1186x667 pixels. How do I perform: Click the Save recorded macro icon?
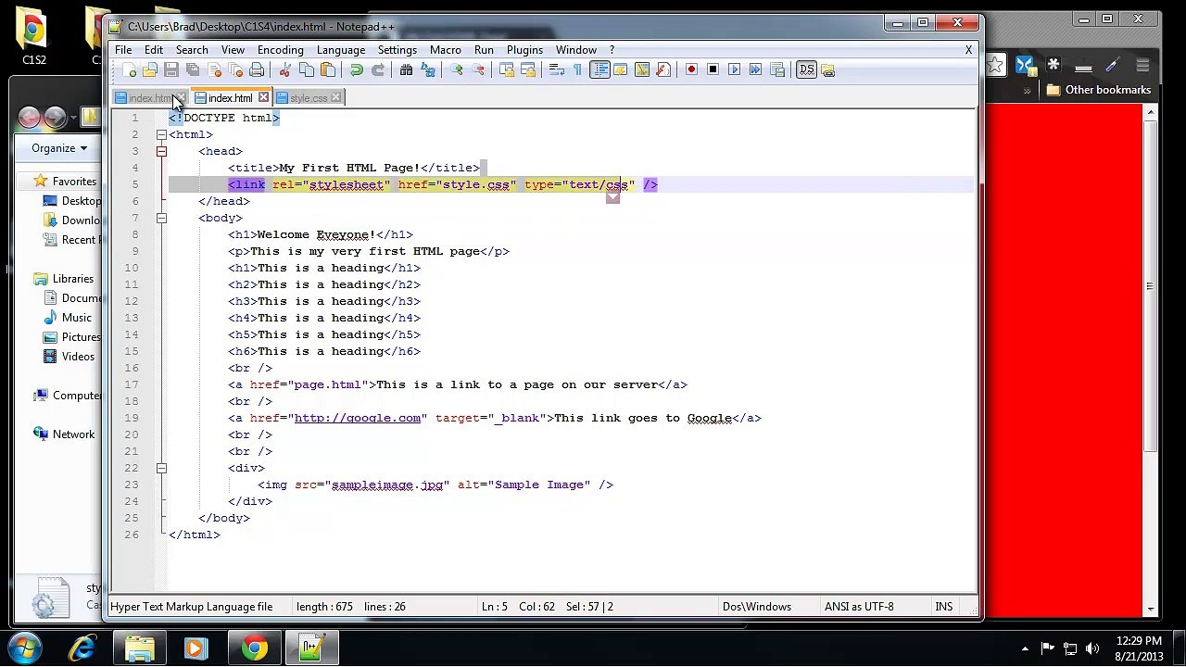[776, 70]
